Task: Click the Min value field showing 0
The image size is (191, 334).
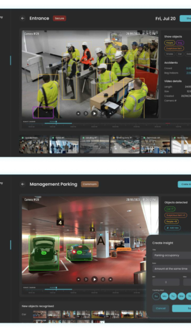Action: pyautogui.click(x=166, y=282)
